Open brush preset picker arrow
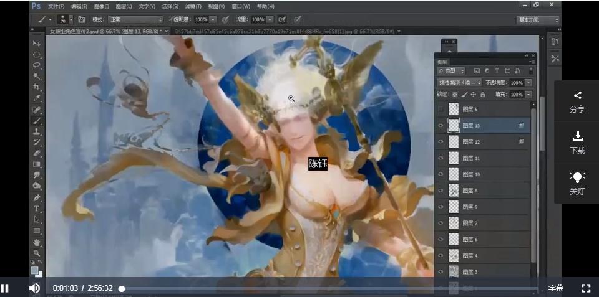This screenshot has height=297, width=599. pyautogui.click(x=71, y=19)
